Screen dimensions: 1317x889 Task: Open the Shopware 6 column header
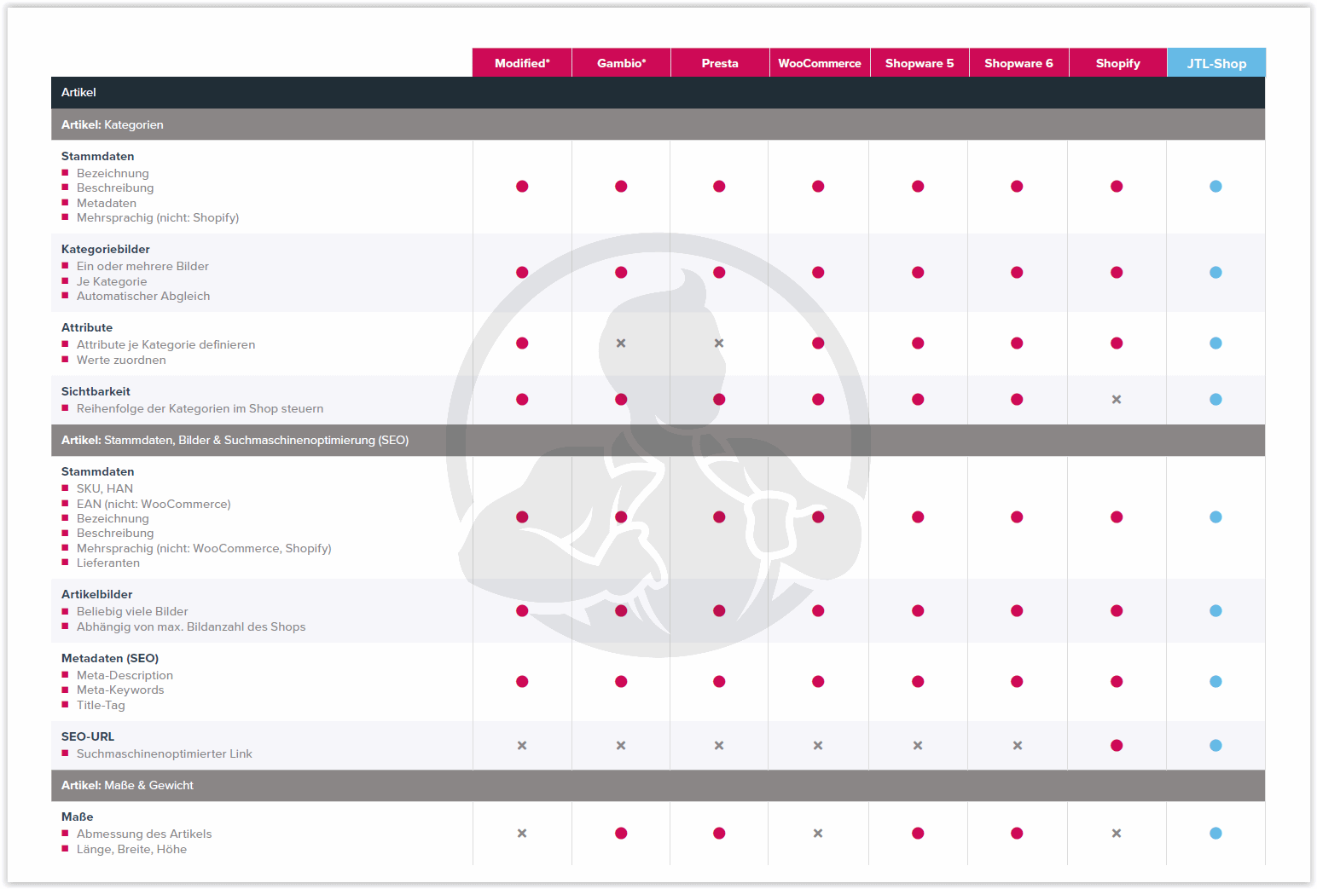tap(1018, 63)
